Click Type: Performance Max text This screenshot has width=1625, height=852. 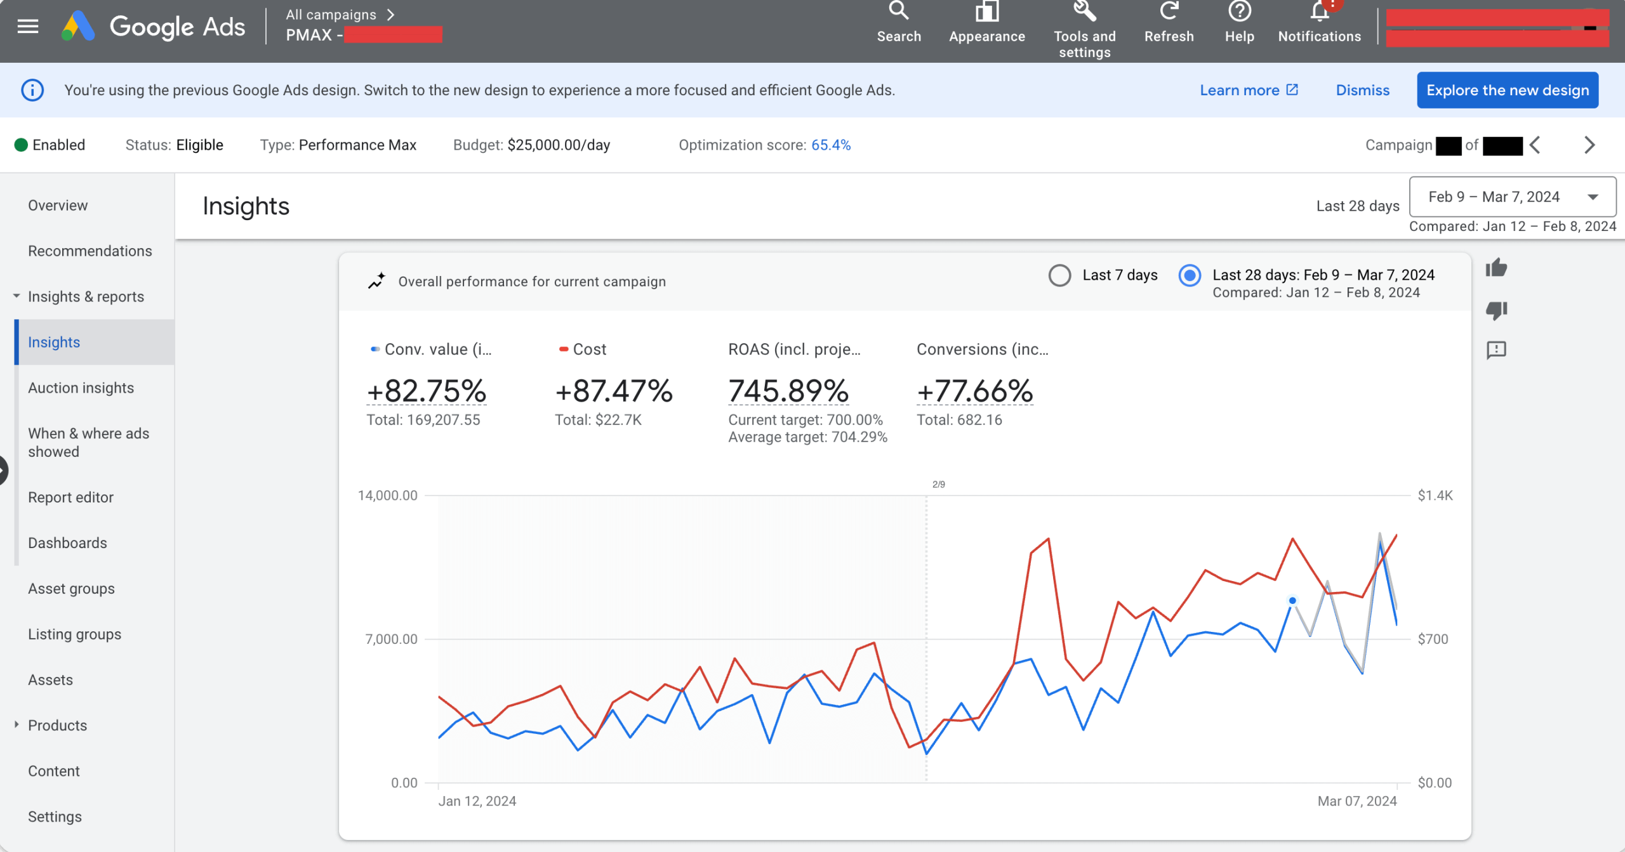[x=338, y=145]
